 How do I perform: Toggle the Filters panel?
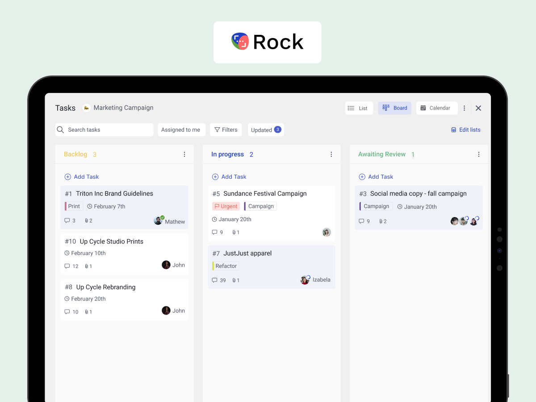tap(226, 130)
